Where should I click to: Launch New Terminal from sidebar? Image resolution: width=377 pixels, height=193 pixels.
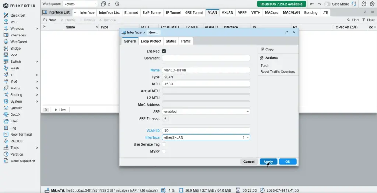click(18, 135)
